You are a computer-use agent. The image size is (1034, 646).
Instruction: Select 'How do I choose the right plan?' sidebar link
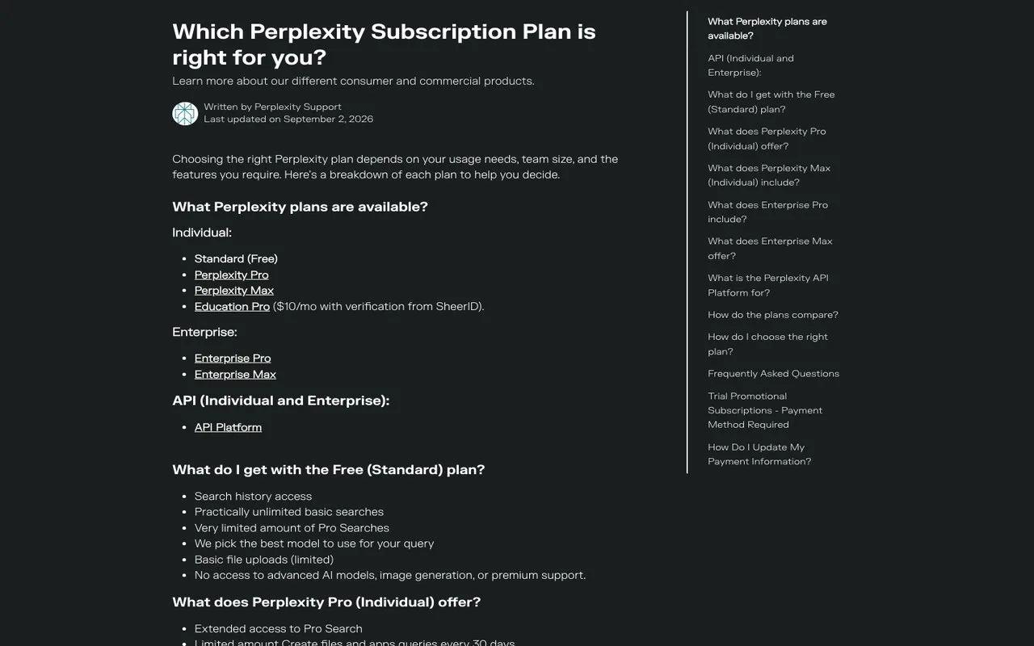767,344
